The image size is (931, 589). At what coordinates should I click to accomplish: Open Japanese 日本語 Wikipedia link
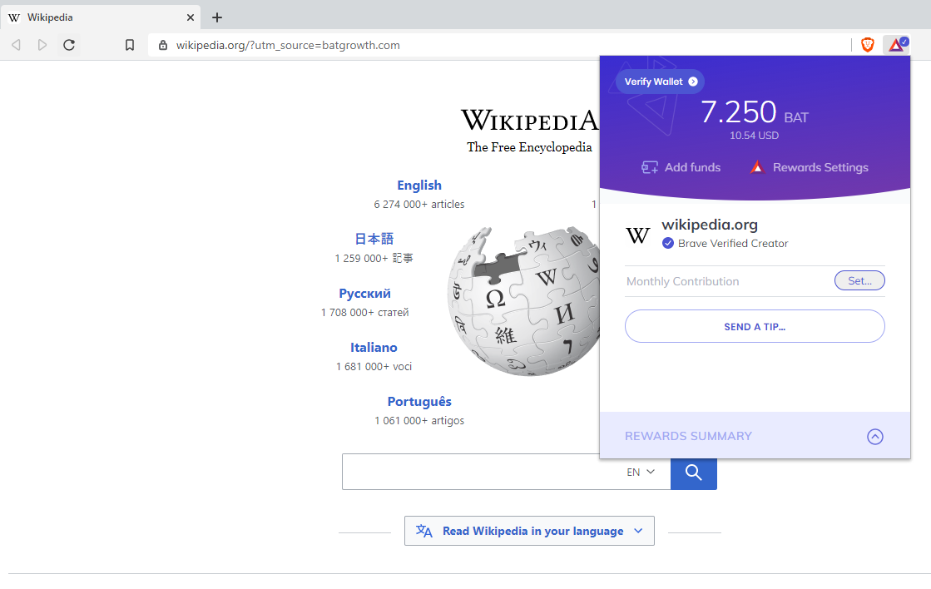pos(374,239)
